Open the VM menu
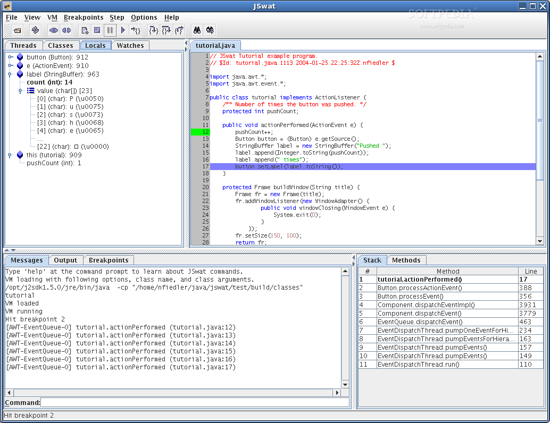Image resolution: width=550 pixels, height=423 pixels. tap(52, 17)
